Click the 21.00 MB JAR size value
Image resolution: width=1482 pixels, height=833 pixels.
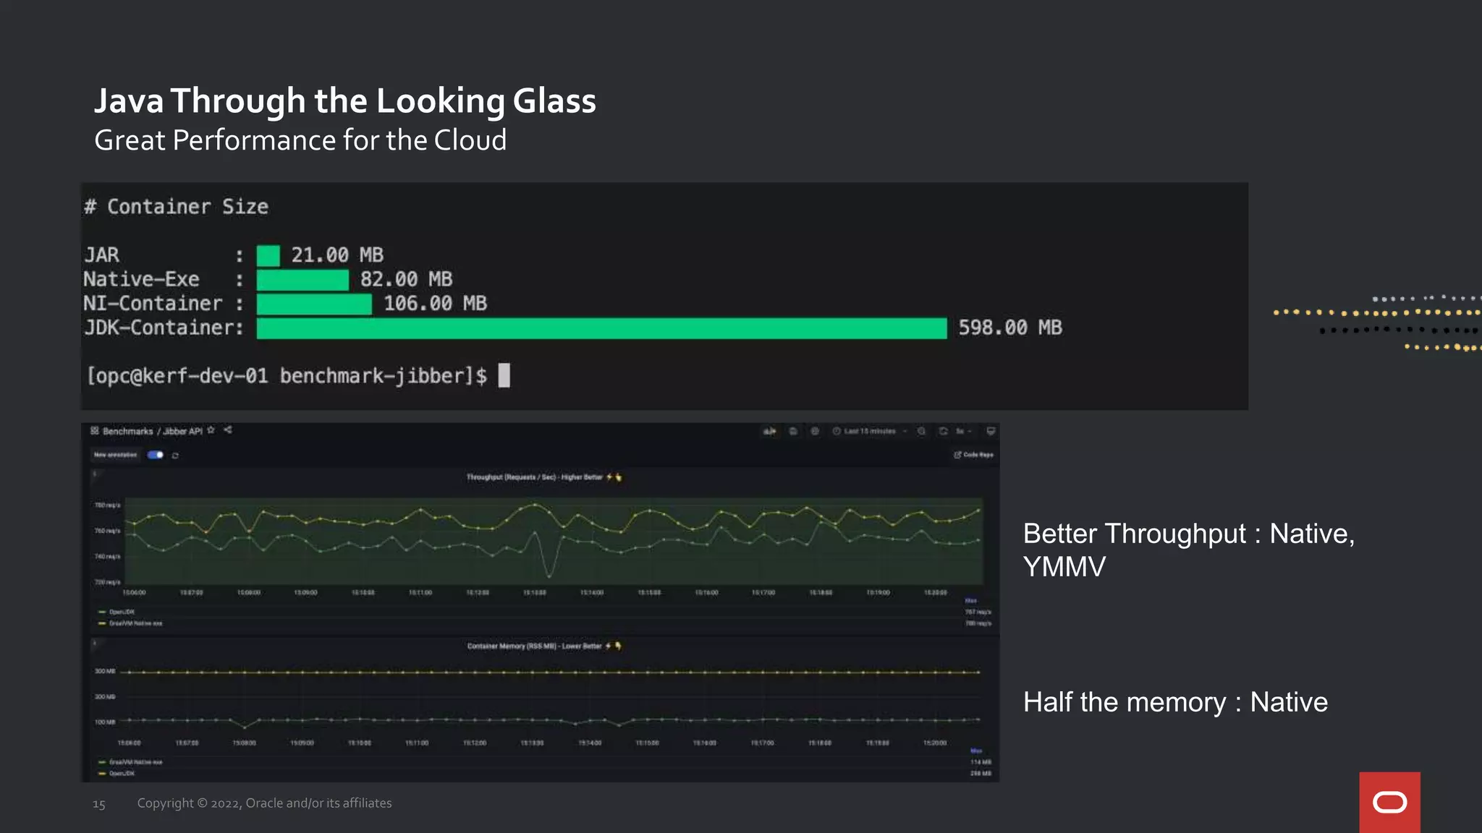(337, 255)
